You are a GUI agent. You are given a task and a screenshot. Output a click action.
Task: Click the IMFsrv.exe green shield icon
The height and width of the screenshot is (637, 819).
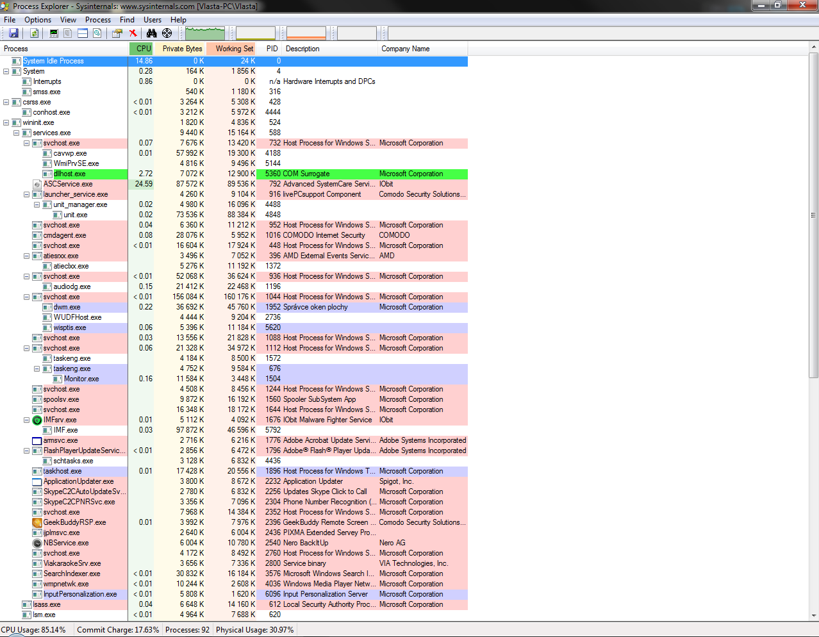pyautogui.click(x=37, y=420)
